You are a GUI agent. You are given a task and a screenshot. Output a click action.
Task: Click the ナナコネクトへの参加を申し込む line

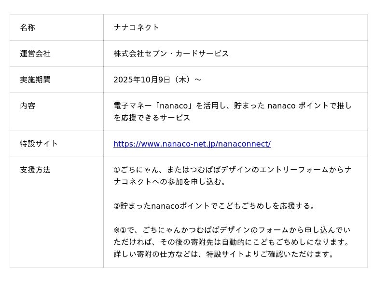click(x=170, y=182)
